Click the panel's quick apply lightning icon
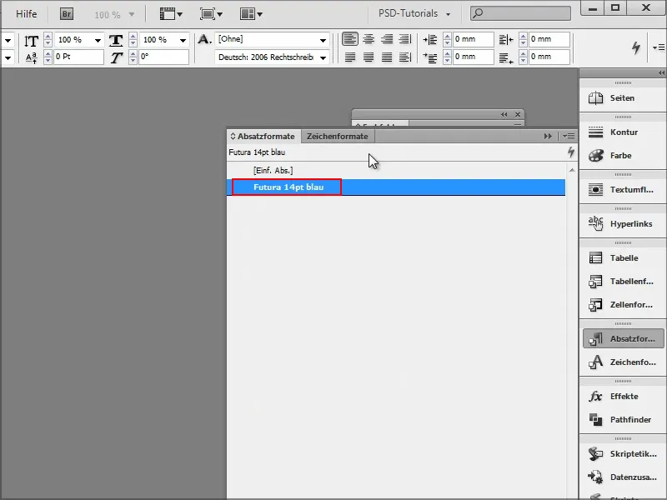The height and width of the screenshot is (500, 667). pos(571,152)
